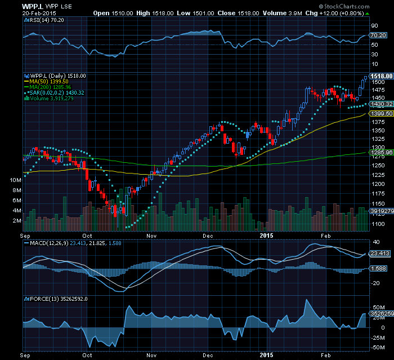Click the blue MACD line marker in legend
This screenshot has width=394, height=360.
point(26,243)
